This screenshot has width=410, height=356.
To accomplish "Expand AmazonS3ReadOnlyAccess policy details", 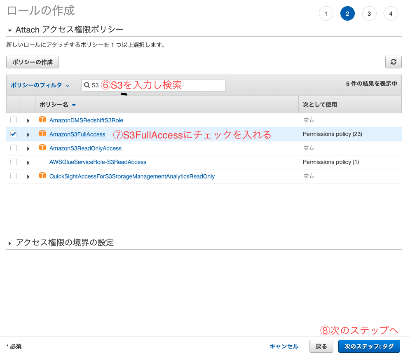I will (28, 148).
